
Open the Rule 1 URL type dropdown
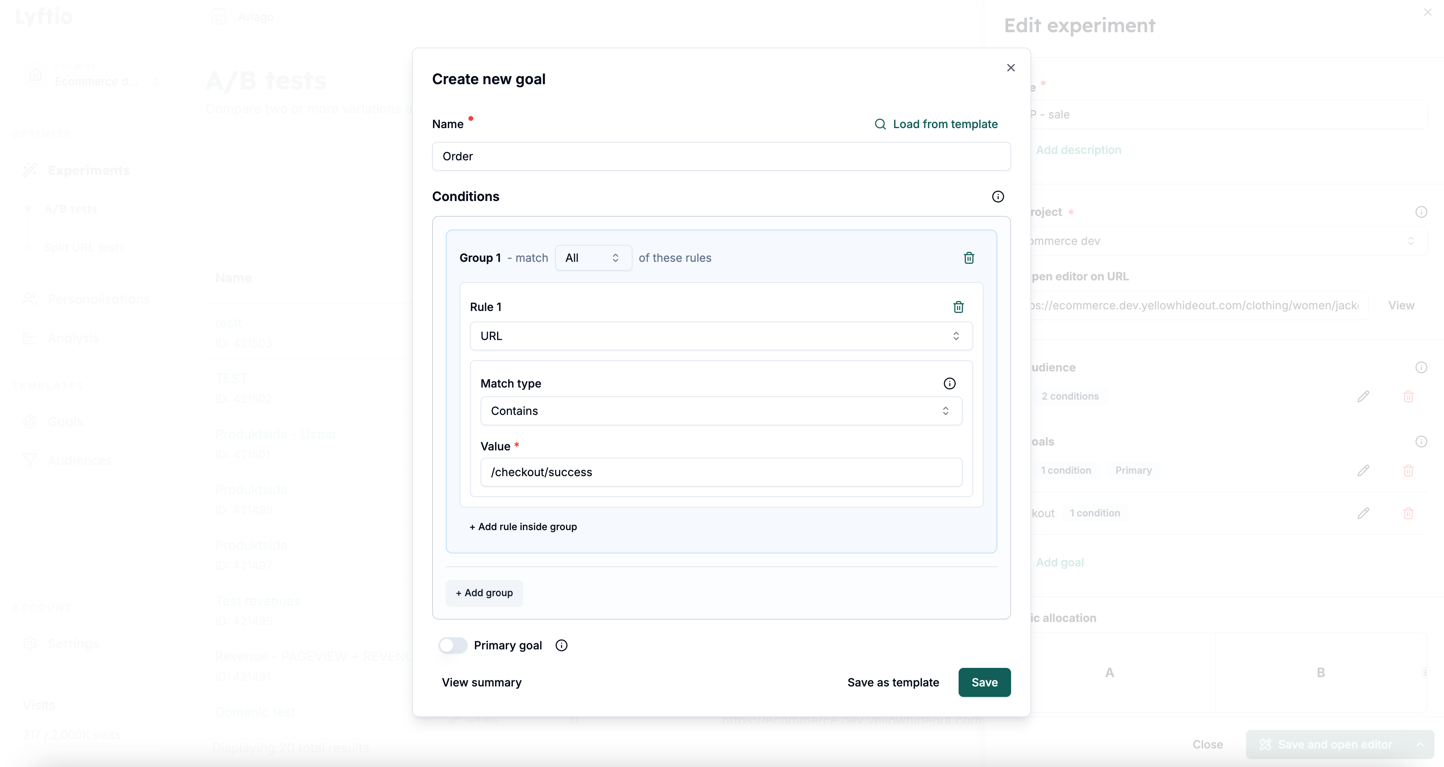[x=721, y=336]
